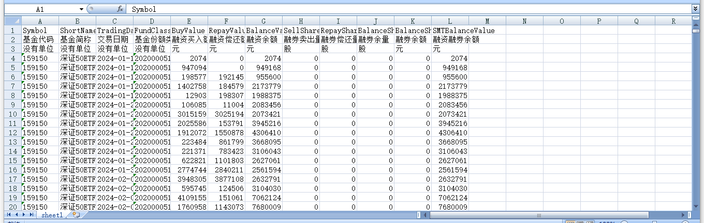Select the cell with value 1143073
Image resolution: width=704 pixels, height=223 pixels.
(x=226, y=207)
